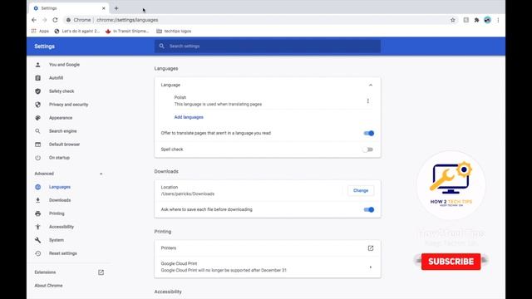Open the profile avatar menu
The width and height of the screenshot is (532, 299).
pos(488,20)
